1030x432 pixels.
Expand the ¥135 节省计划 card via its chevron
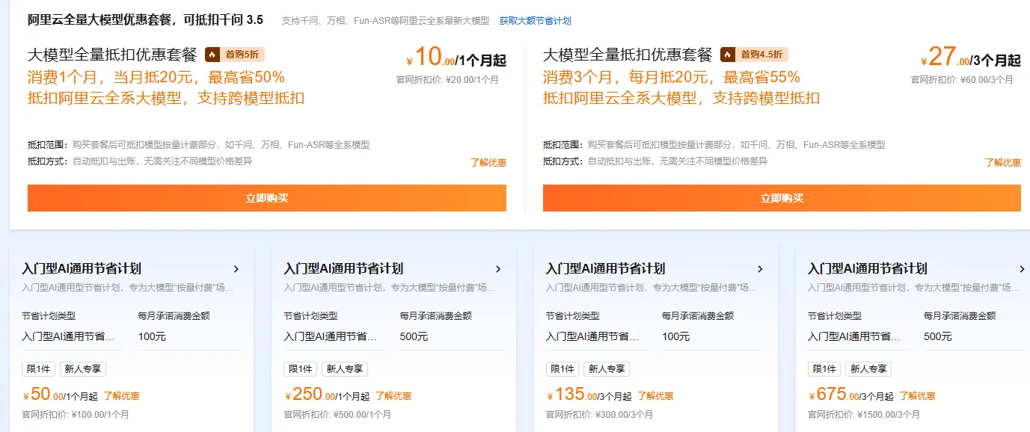click(761, 269)
